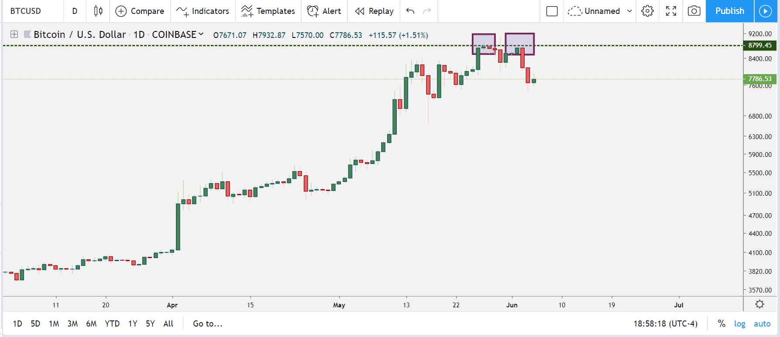The width and height of the screenshot is (780, 337).
Task: Select the 8799.45 horizontal line price label
Action: [759, 45]
